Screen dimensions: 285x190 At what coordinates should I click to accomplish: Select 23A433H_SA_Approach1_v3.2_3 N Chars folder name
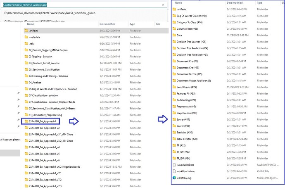click(51, 141)
